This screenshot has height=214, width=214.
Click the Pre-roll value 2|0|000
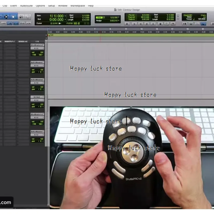pos(146,15)
